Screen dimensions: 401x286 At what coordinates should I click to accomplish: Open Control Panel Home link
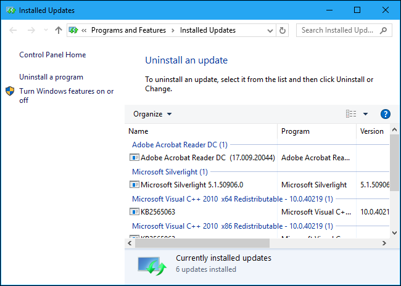pos(52,55)
